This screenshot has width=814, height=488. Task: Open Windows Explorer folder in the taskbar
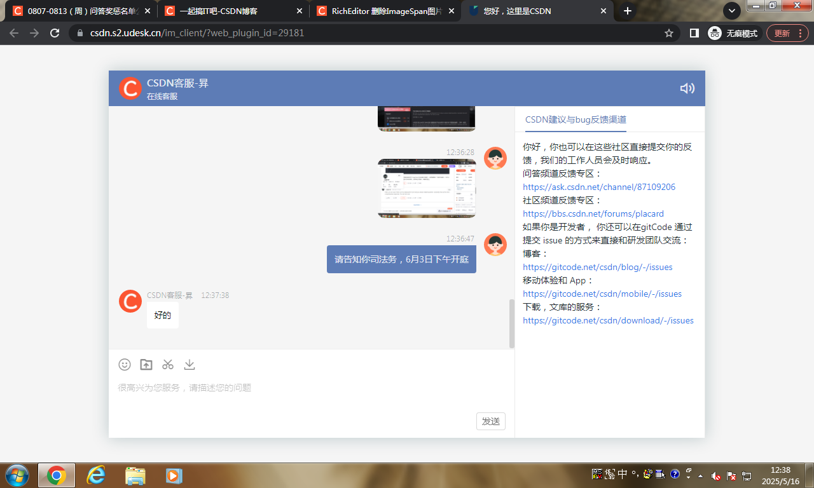tap(135, 475)
